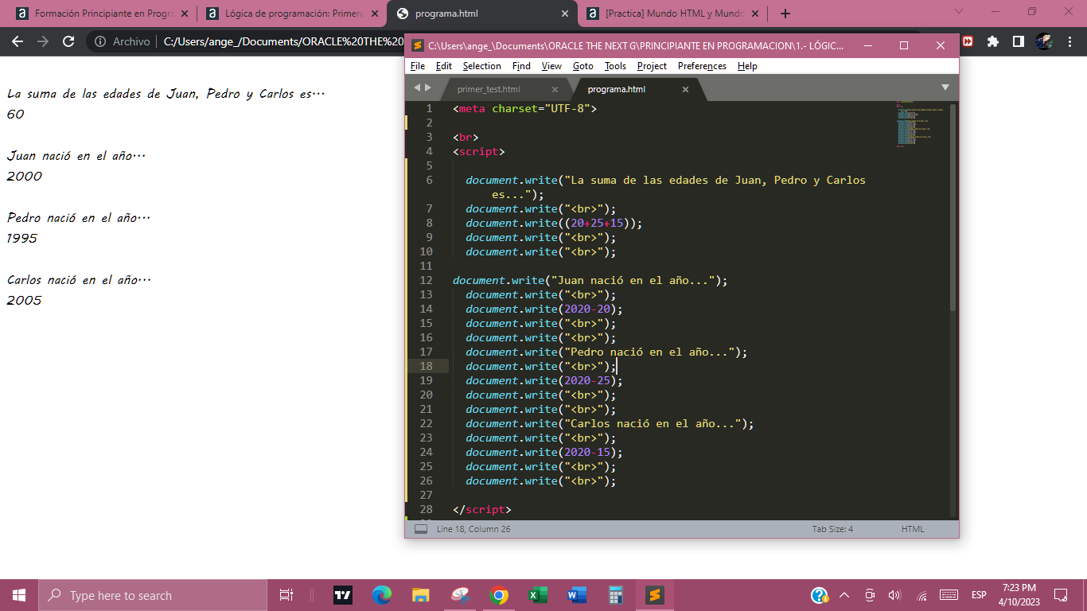The width and height of the screenshot is (1087, 611).
Task: Open Chrome extensions puzzle icon
Action: point(992,41)
